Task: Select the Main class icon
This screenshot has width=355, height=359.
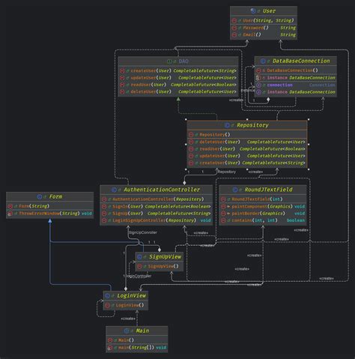Action: point(127,331)
